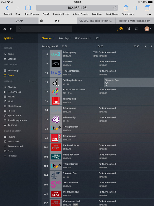This screenshot has width=154, height=206.
Task: Open the Plex cast to player icon
Action: coord(137,29)
